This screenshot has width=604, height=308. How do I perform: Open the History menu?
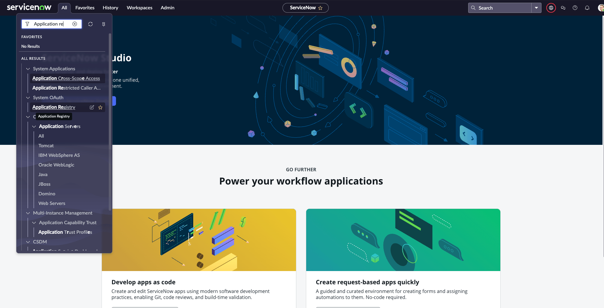pos(110,8)
